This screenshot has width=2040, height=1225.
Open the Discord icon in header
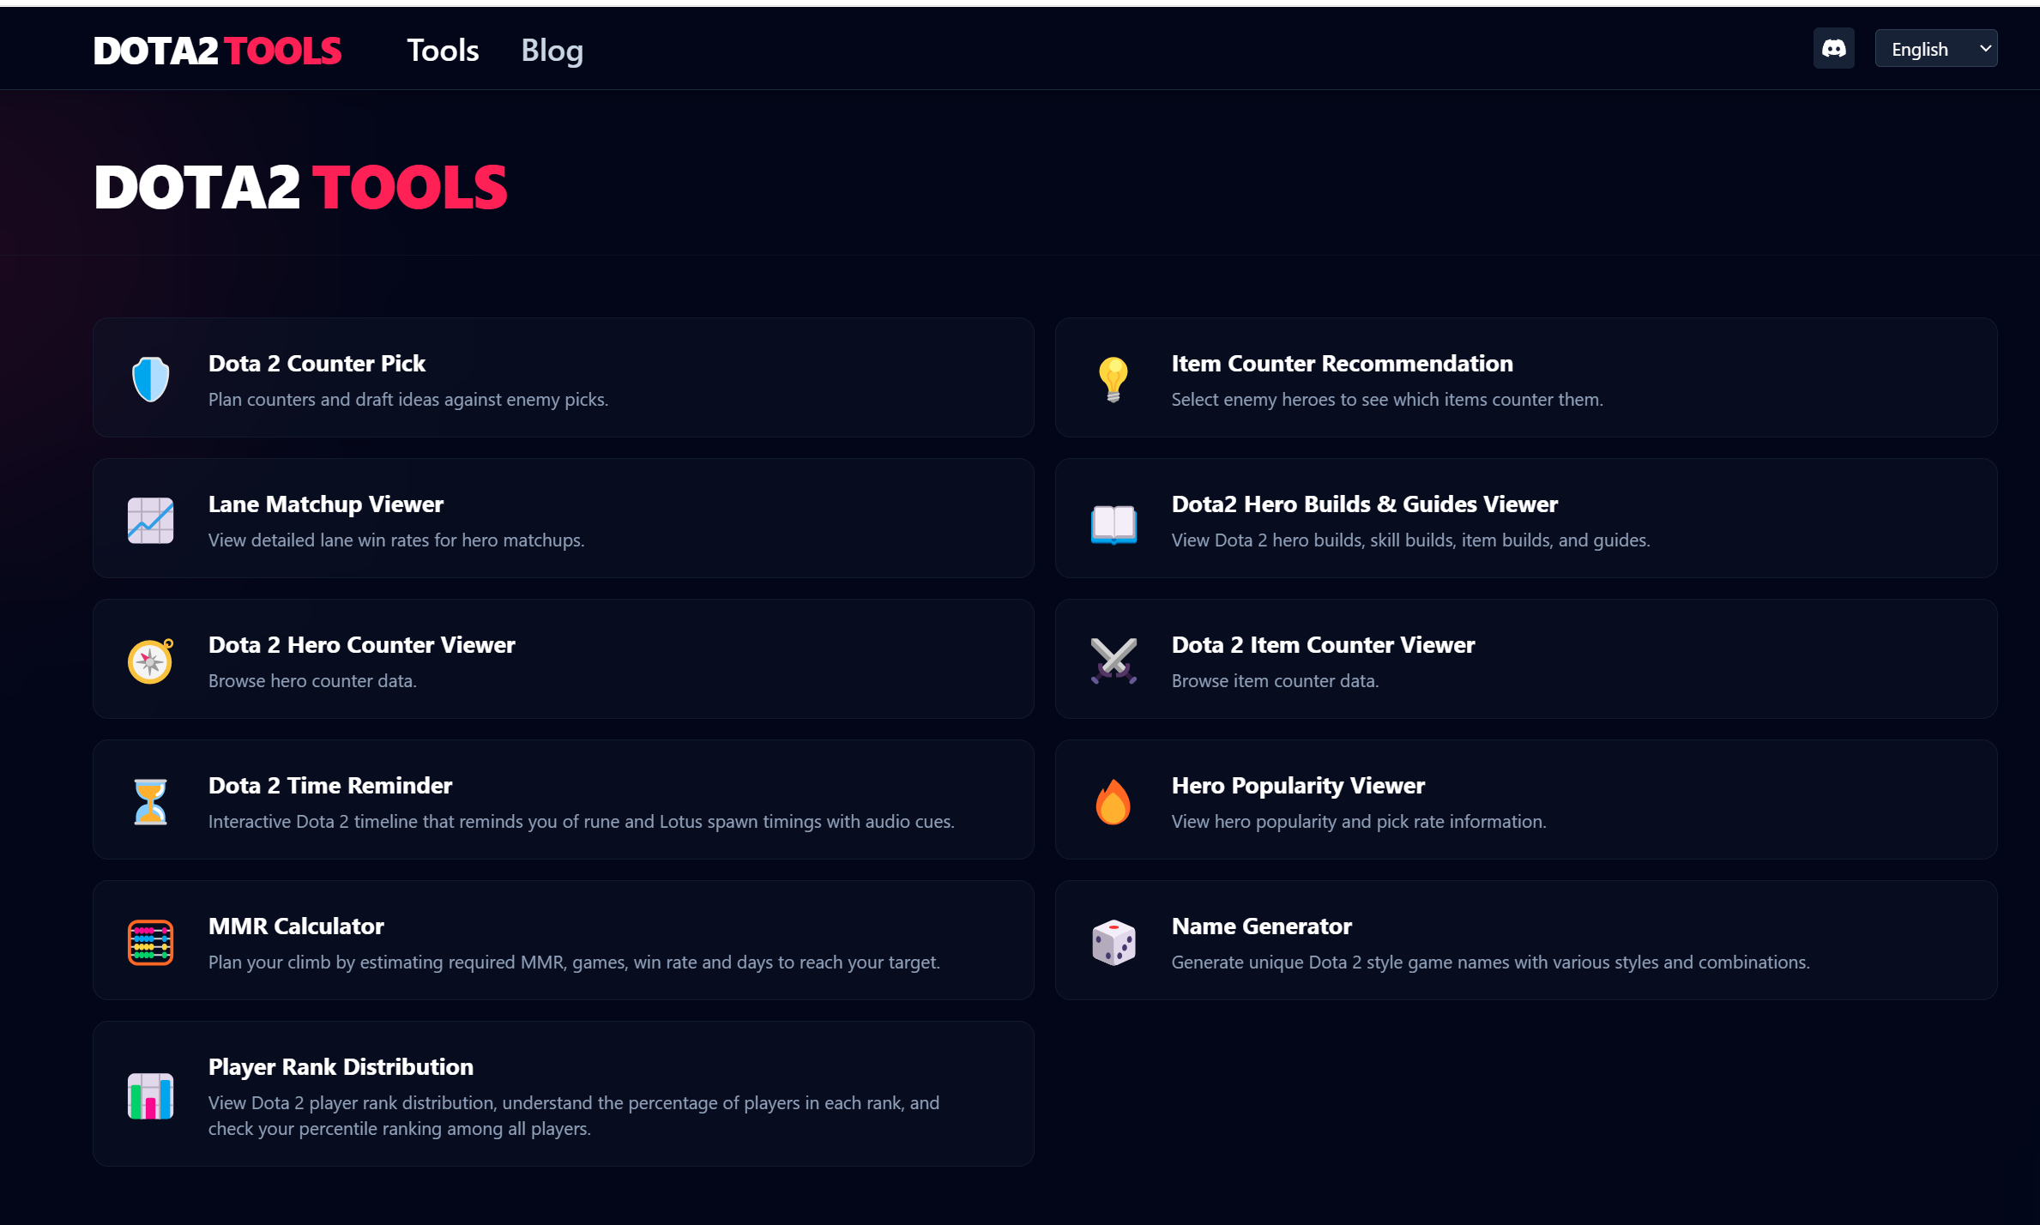1833,49
